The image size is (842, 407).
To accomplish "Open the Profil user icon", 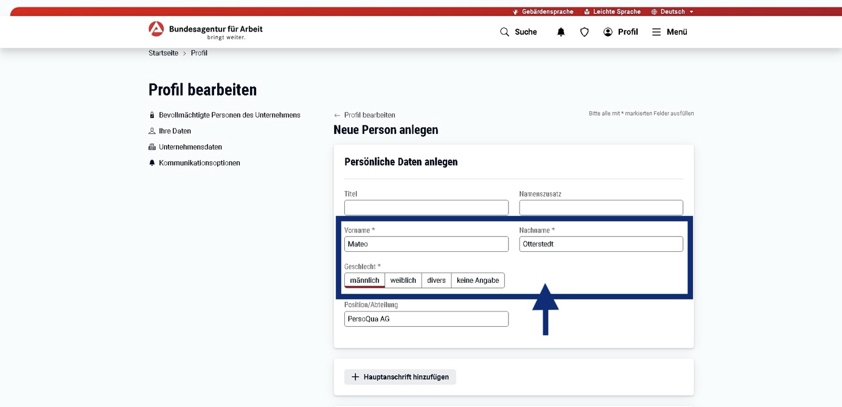I will point(608,32).
